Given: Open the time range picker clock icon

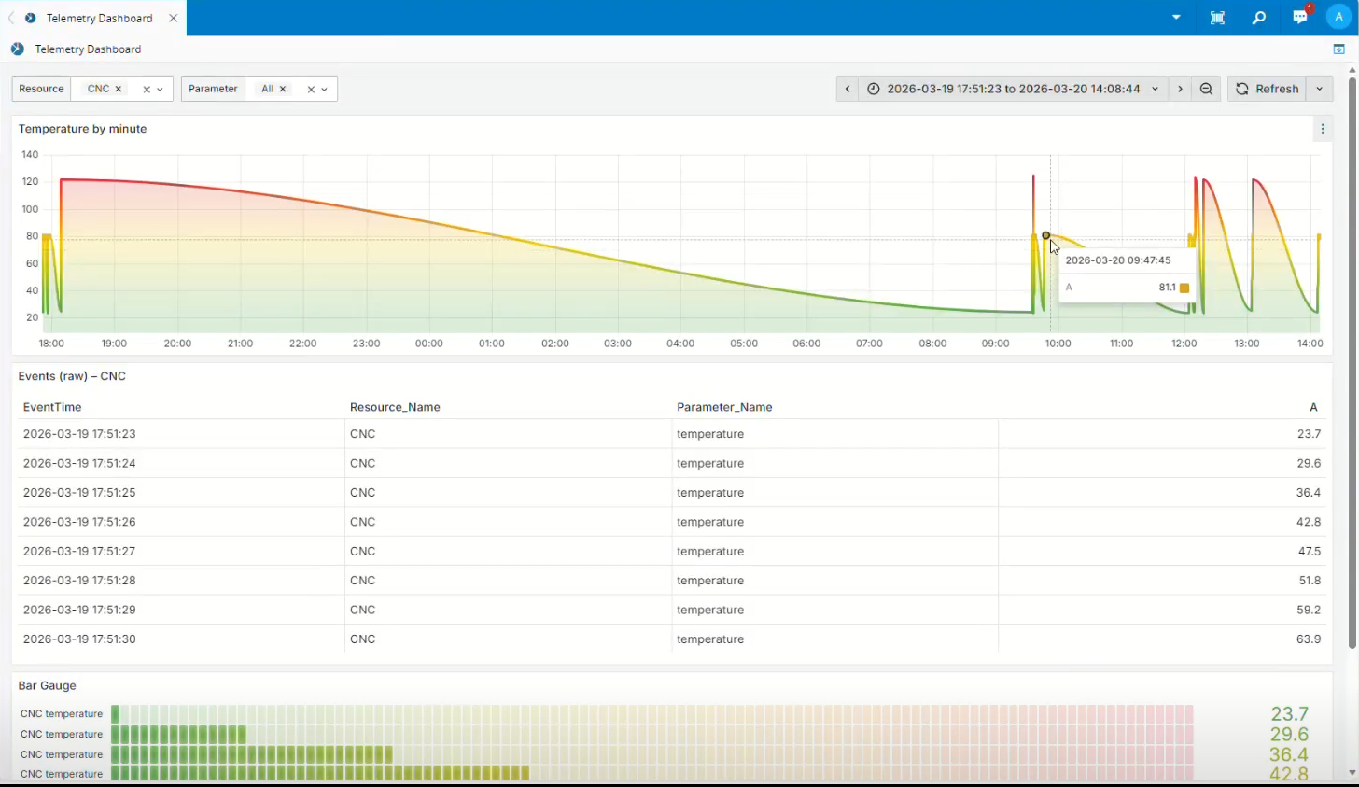Looking at the screenshot, I should tap(873, 89).
